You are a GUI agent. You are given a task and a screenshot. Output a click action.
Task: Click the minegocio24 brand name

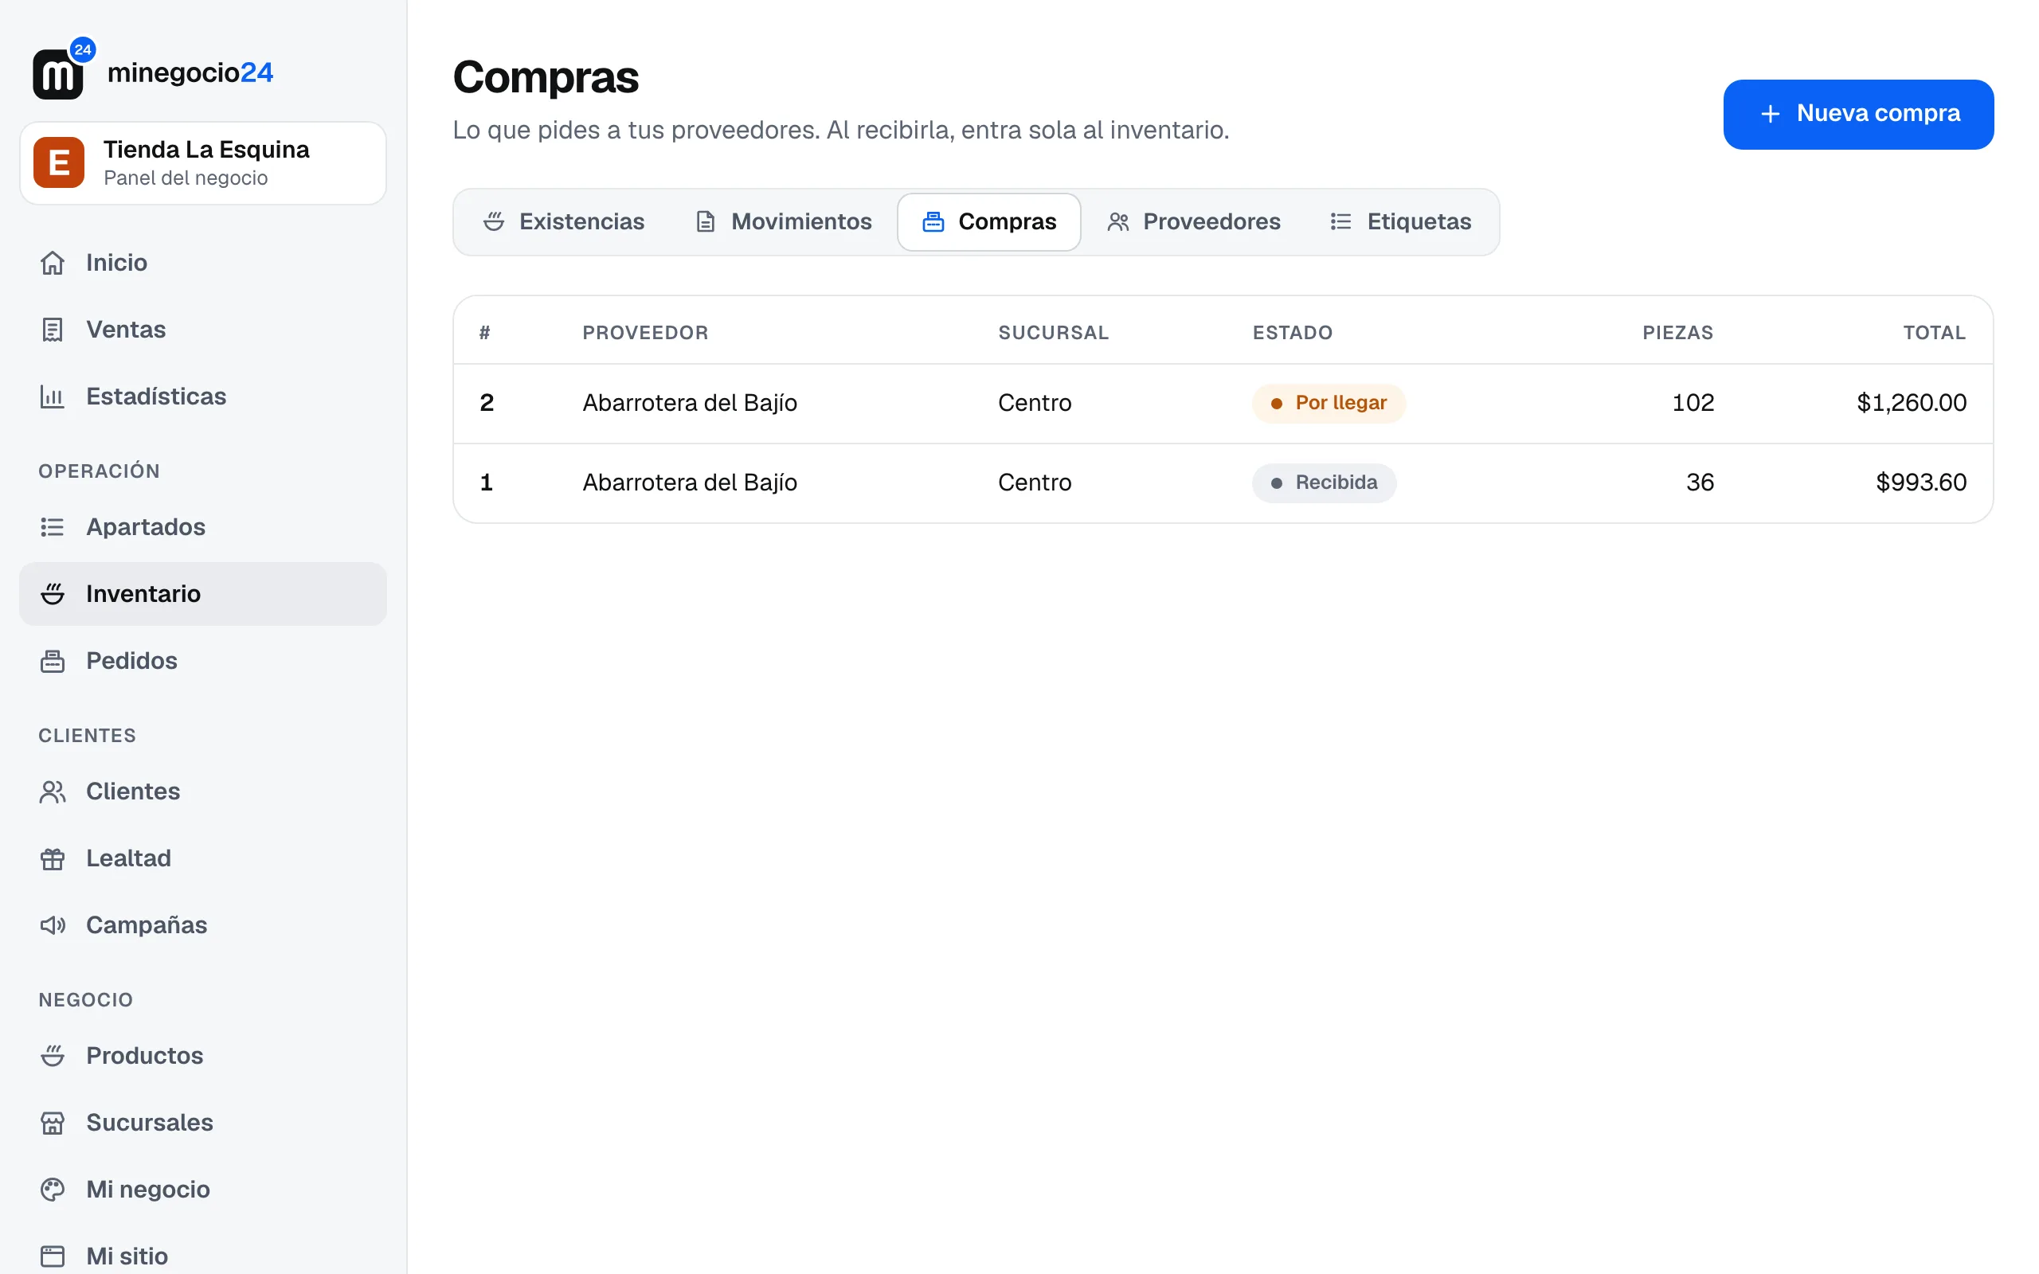190,73
